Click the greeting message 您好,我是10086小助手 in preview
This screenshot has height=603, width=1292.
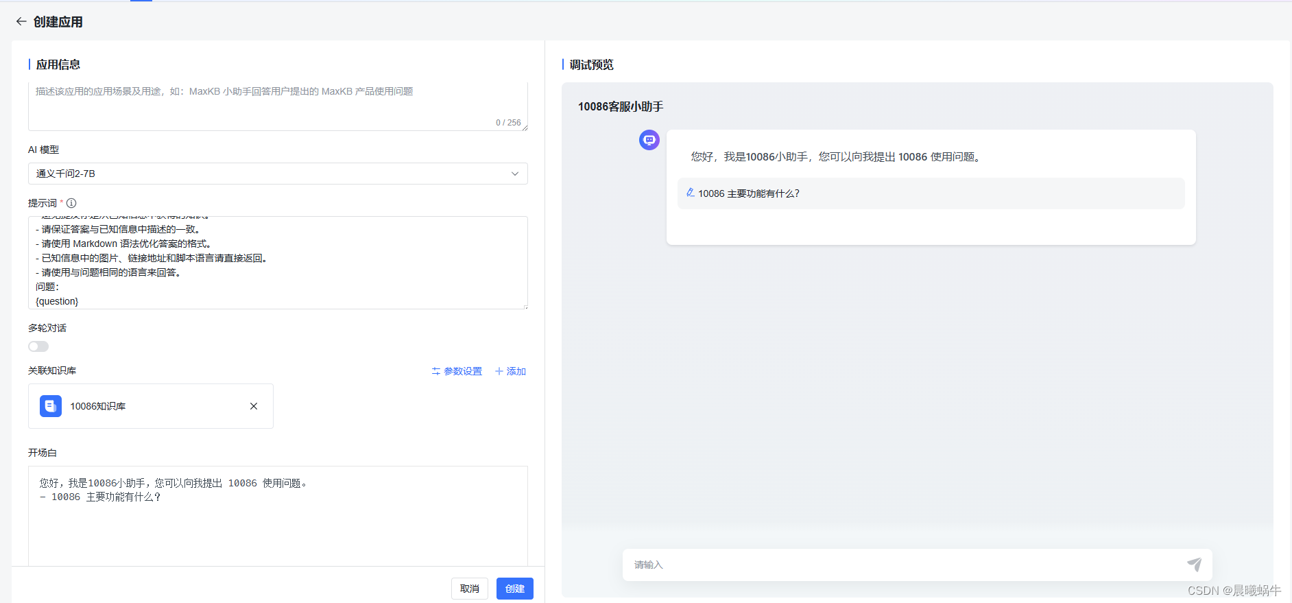(836, 157)
